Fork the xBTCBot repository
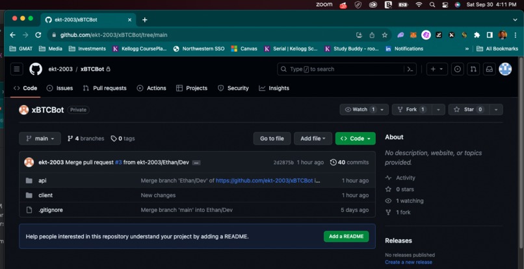The width and height of the screenshot is (524, 269). [412, 110]
